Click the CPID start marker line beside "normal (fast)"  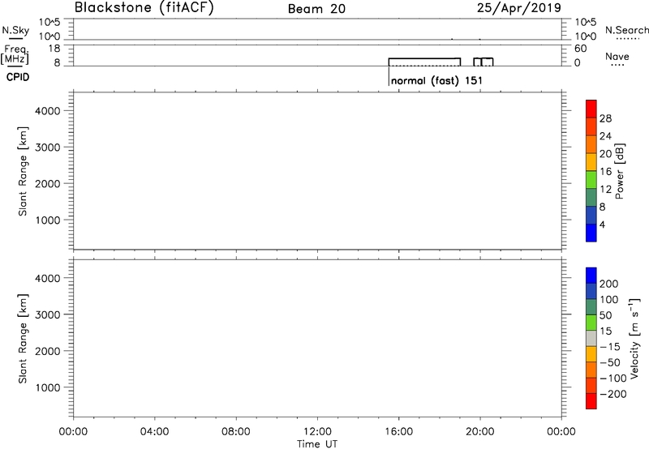click(389, 76)
